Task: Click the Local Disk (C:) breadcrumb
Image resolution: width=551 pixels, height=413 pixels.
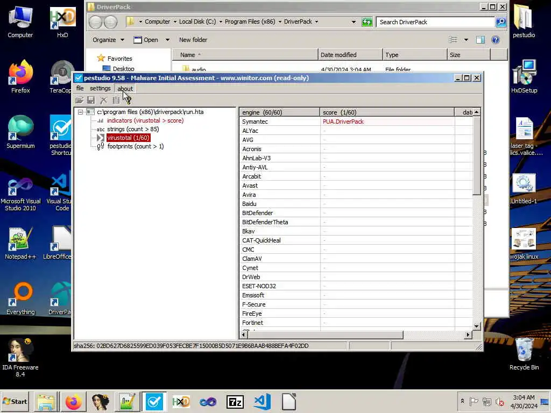Action: pos(197,22)
